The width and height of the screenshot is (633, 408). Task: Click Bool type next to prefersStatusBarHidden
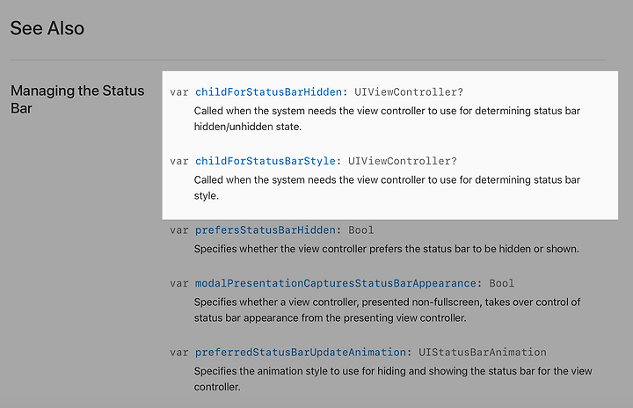tap(361, 230)
